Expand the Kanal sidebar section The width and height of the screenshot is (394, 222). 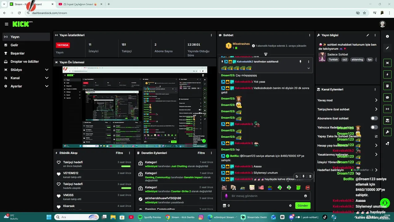[47, 78]
